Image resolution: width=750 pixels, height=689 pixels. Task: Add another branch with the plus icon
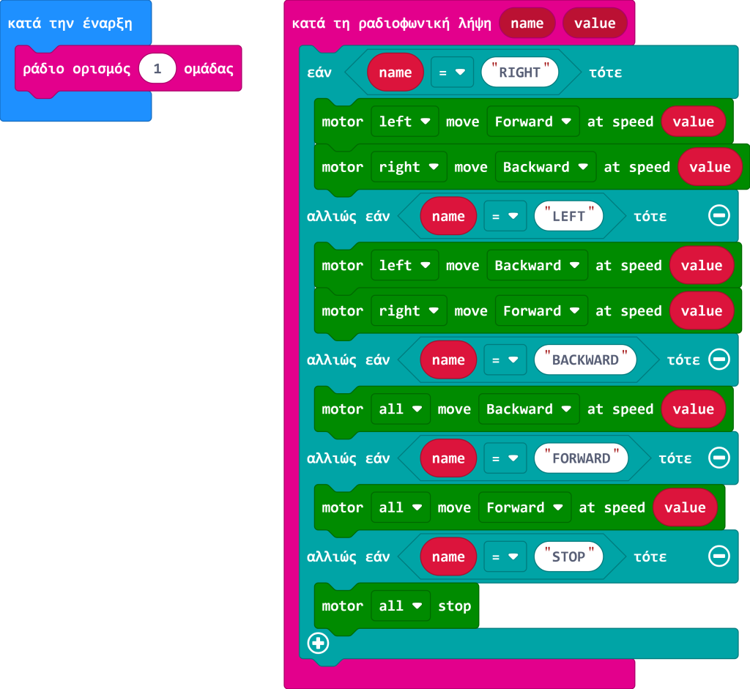[318, 643]
